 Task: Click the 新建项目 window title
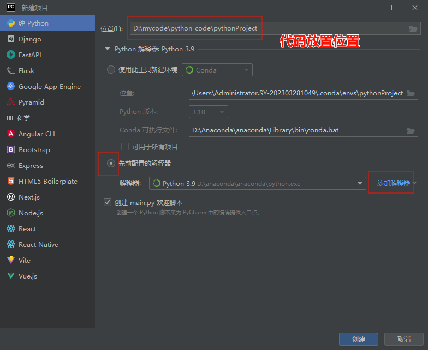pos(35,8)
